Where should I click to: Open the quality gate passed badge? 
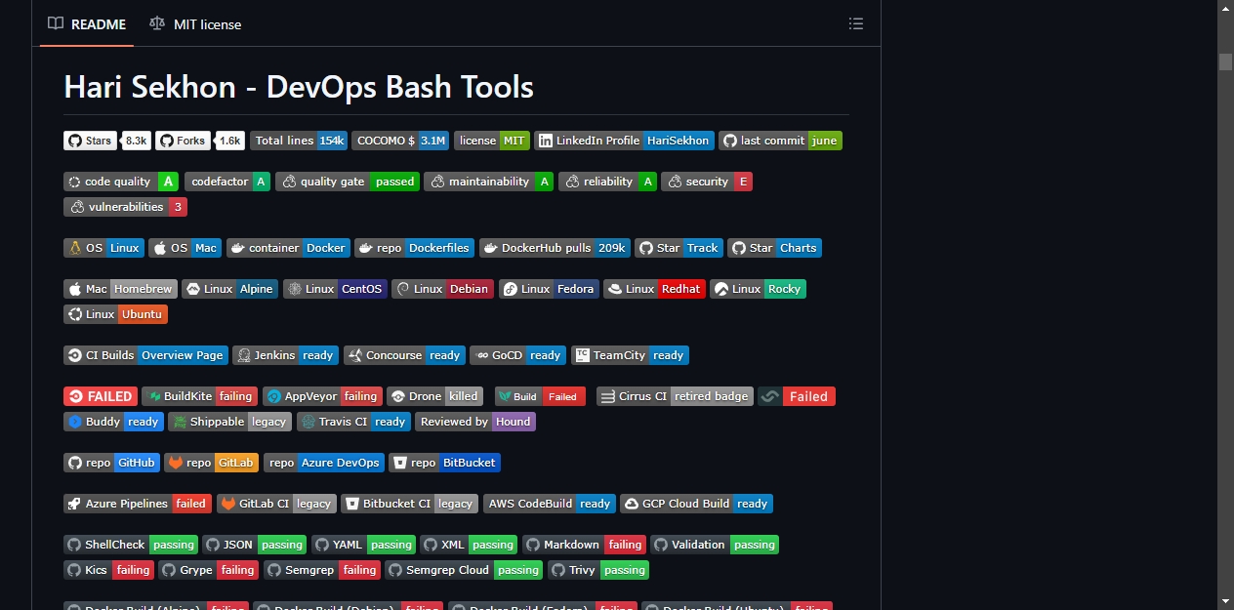coord(348,182)
